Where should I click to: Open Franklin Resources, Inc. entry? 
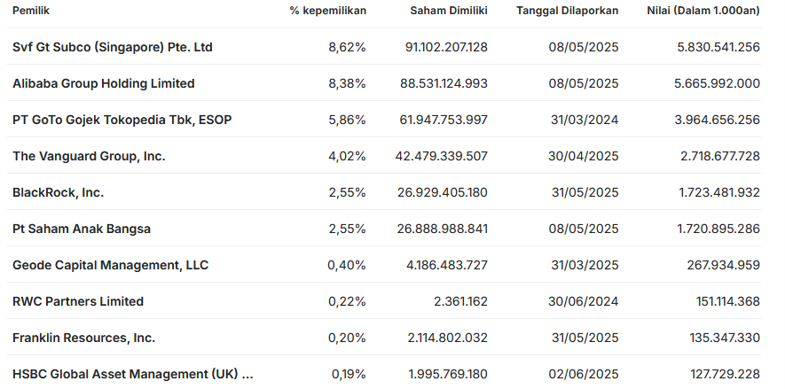click(x=84, y=338)
